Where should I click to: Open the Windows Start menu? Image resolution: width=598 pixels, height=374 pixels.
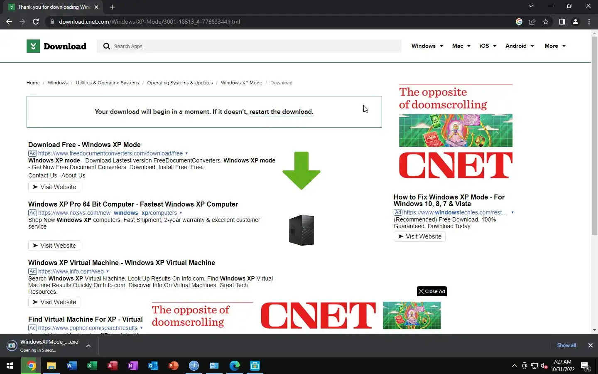[10, 366]
